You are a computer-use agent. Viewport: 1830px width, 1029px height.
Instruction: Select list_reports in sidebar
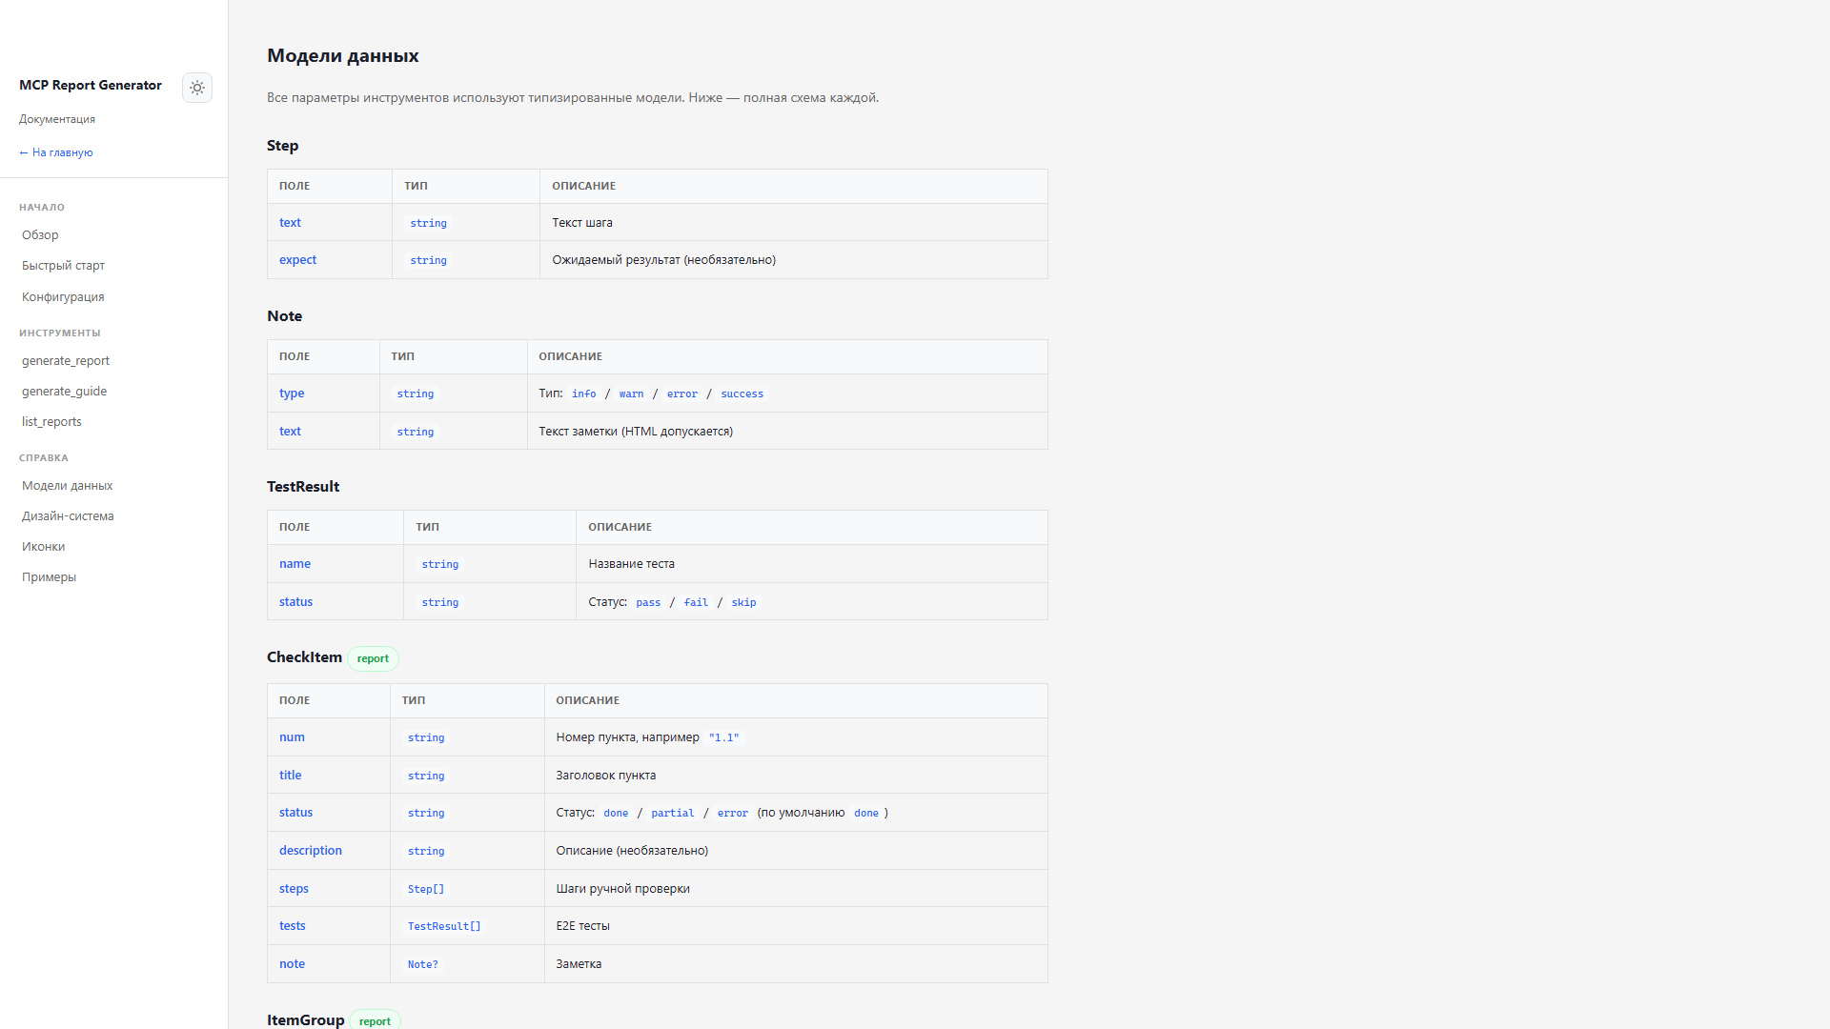51,422
